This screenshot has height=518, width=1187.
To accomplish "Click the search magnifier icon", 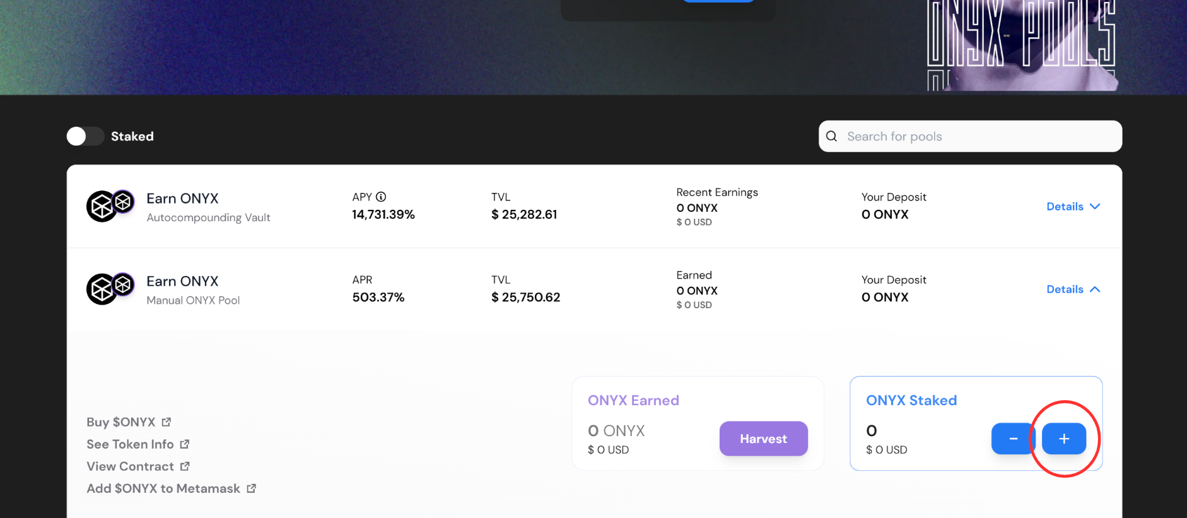I will [831, 136].
